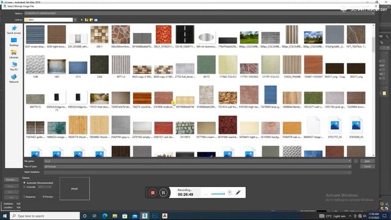391x220 pixels.
Task: Open Cortana from the taskbar
Action: (85, 216)
